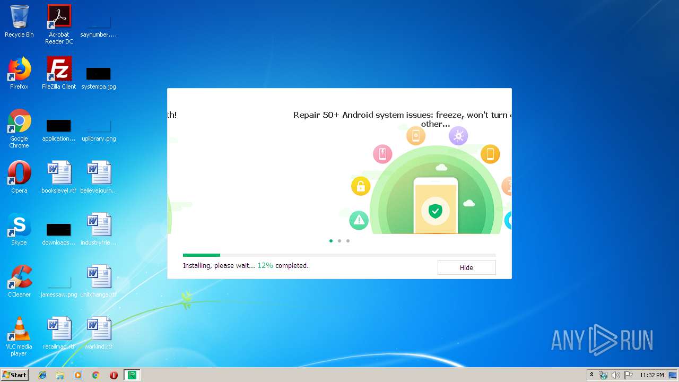The image size is (679, 382).
Task: Open volume speaker tray icon
Action: pyautogui.click(x=616, y=375)
